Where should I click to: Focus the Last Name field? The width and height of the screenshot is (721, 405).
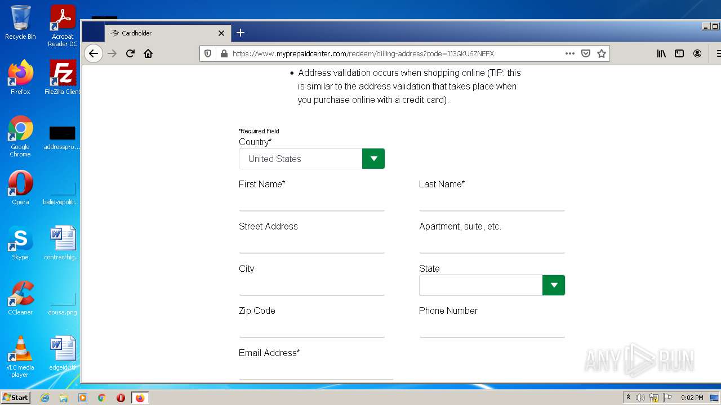pyautogui.click(x=492, y=201)
